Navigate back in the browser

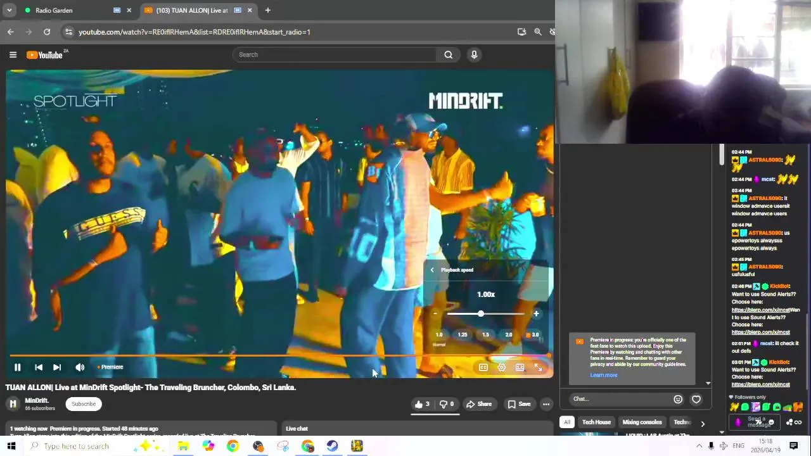(11, 32)
